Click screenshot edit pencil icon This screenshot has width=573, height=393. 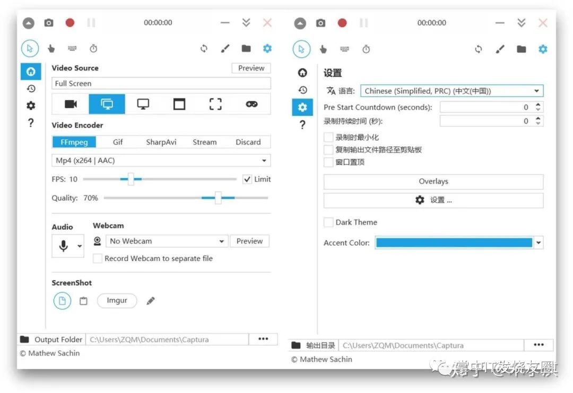pyautogui.click(x=151, y=301)
